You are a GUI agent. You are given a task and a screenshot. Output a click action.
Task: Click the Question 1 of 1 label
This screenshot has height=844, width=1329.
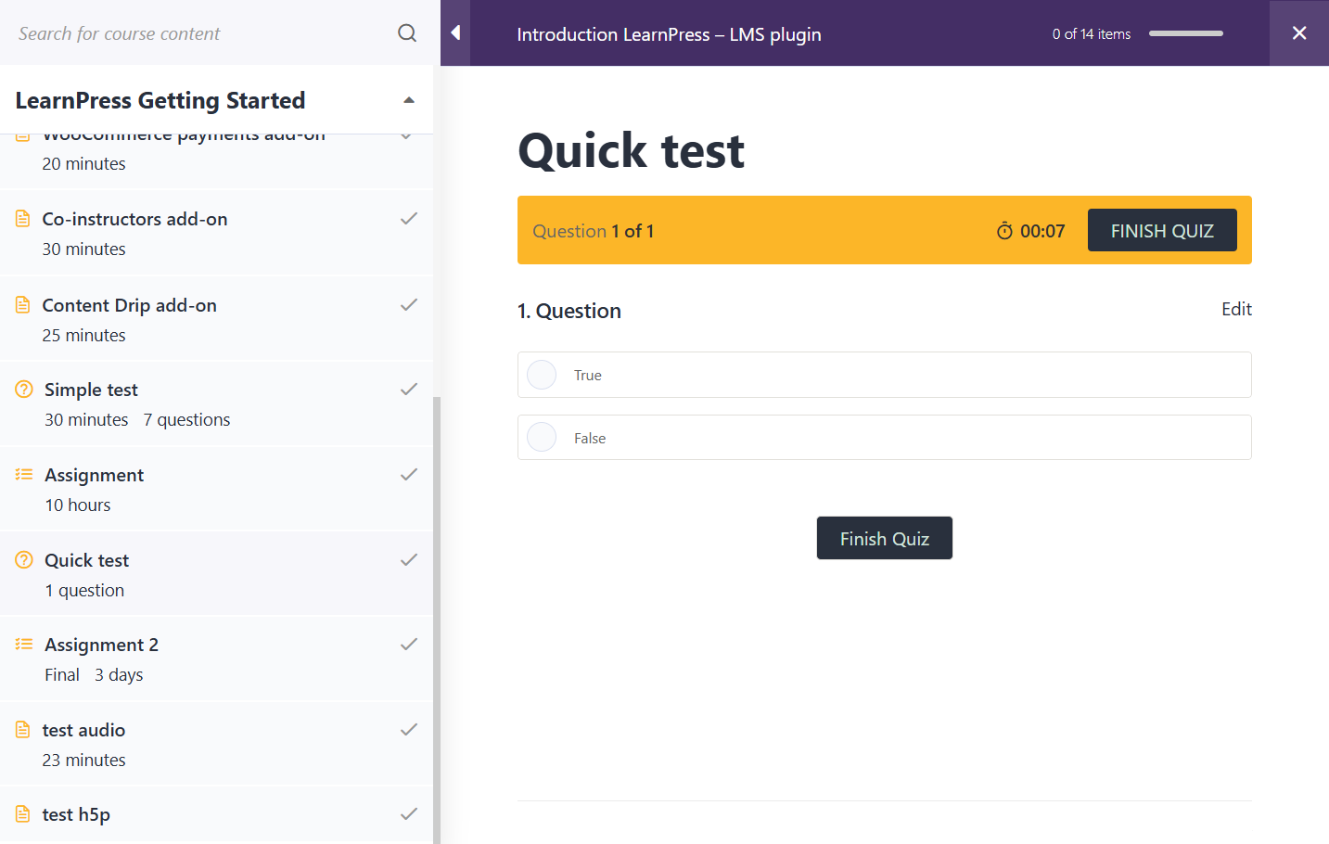(594, 231)
